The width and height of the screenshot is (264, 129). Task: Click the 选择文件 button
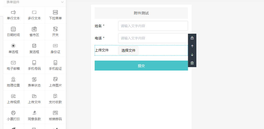(128, 50)
